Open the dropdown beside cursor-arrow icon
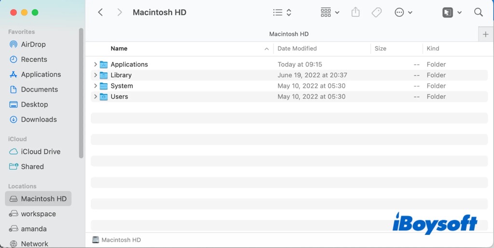This screenshot has height=248, width=494. (459, 13)
